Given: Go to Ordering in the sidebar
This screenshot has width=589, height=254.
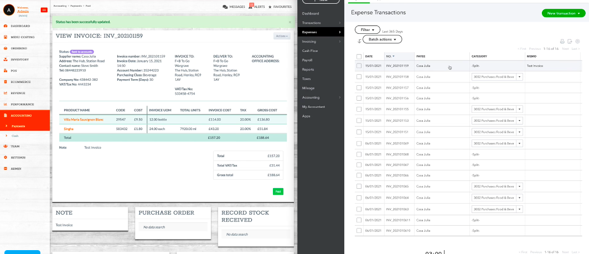Looking at the screenshot, I should [x=19, y=49].
